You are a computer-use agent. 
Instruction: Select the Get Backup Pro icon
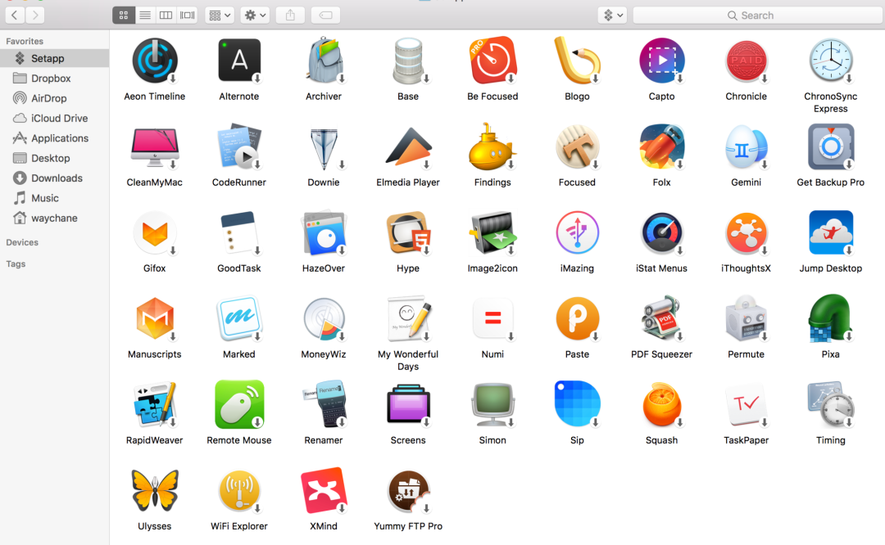point(831,146)
